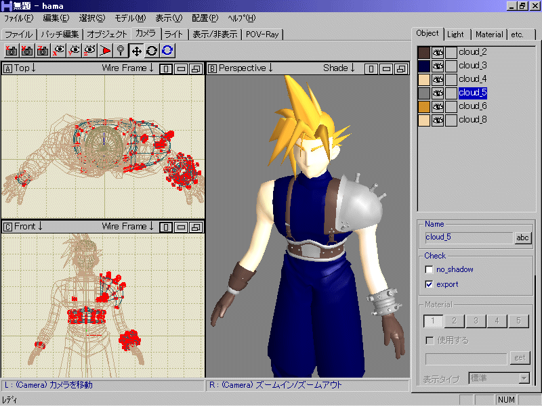Click the orange color swatch of cloud_6
The height and width of the screenshot is (406, 542).
[424, 106]
